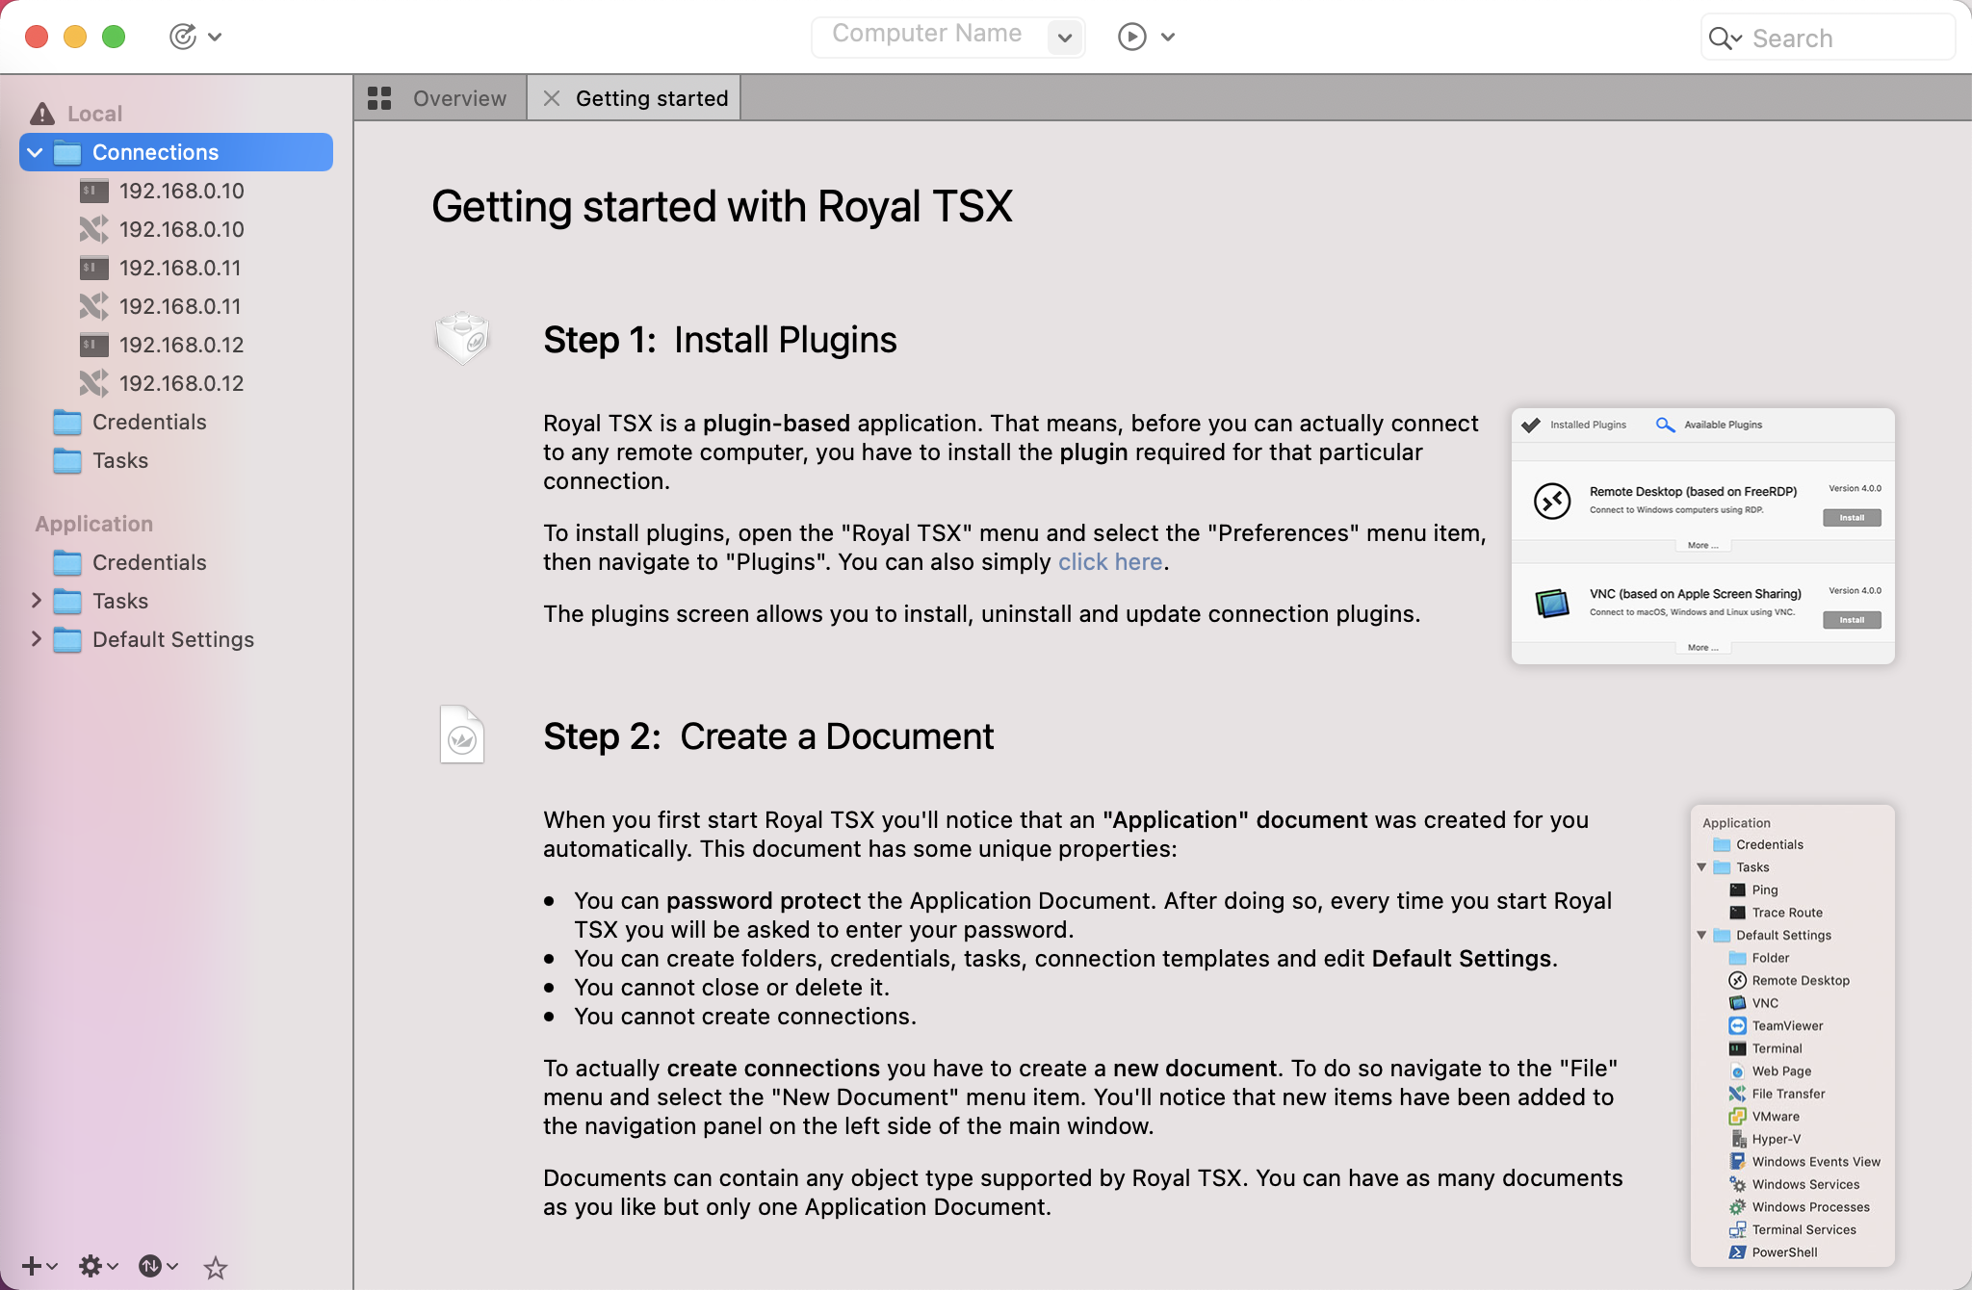The height and width of the screenshot is (1290, 1972).
Task: Open the Computer Name dropdown
Action: pos(1064,38)
